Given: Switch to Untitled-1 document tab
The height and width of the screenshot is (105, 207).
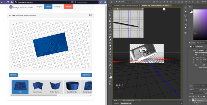Looking at the screenshot, I should [126, 6].
